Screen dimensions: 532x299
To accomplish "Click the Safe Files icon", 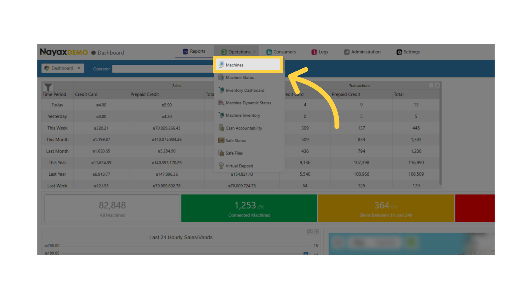I will [x=221, y=153].
